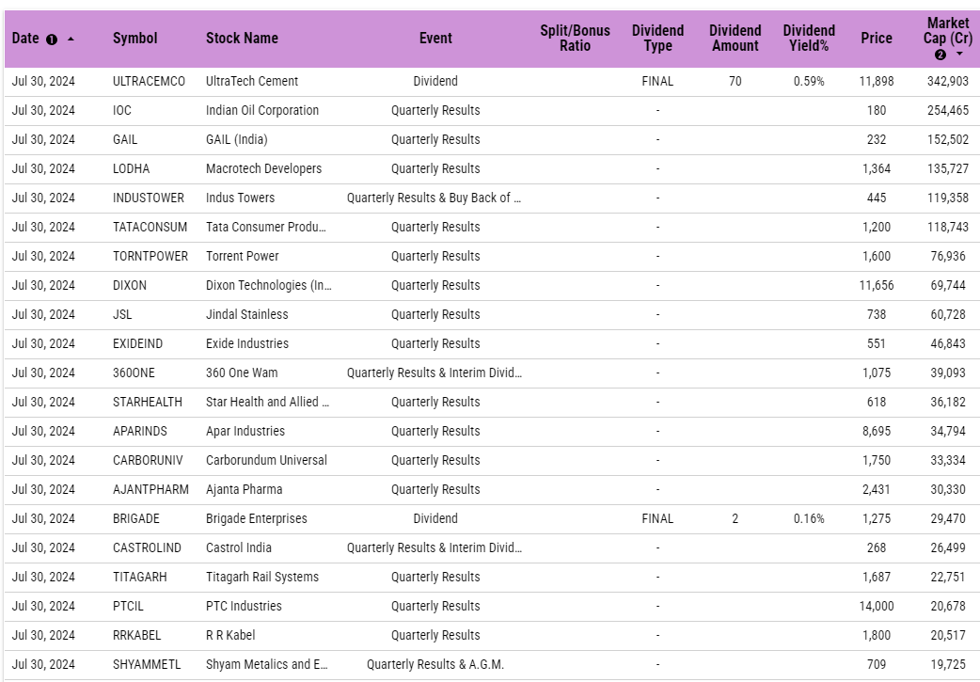The image size is (980, 682).
Task: Click the ascending sort arrow beside Date header
Action: (x=71, y=39)
